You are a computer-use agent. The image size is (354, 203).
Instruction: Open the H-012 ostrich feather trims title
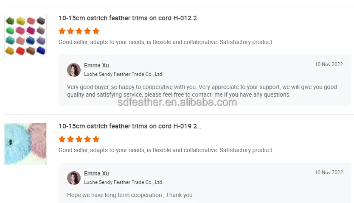[x=129, y=18]
